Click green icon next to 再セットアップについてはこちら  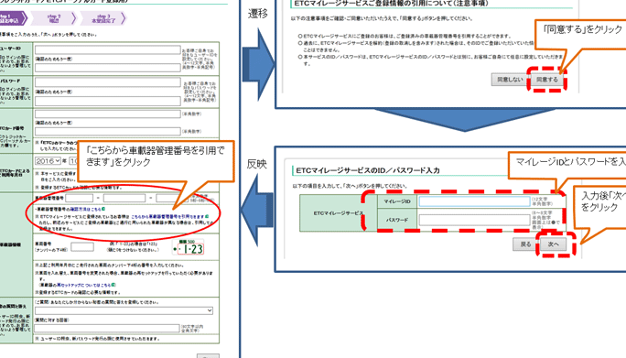coord(114,285)
